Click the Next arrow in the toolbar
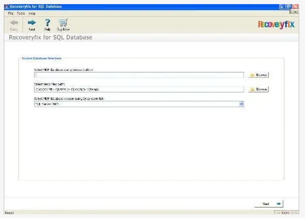305x218 pixels. coord(32,25)
